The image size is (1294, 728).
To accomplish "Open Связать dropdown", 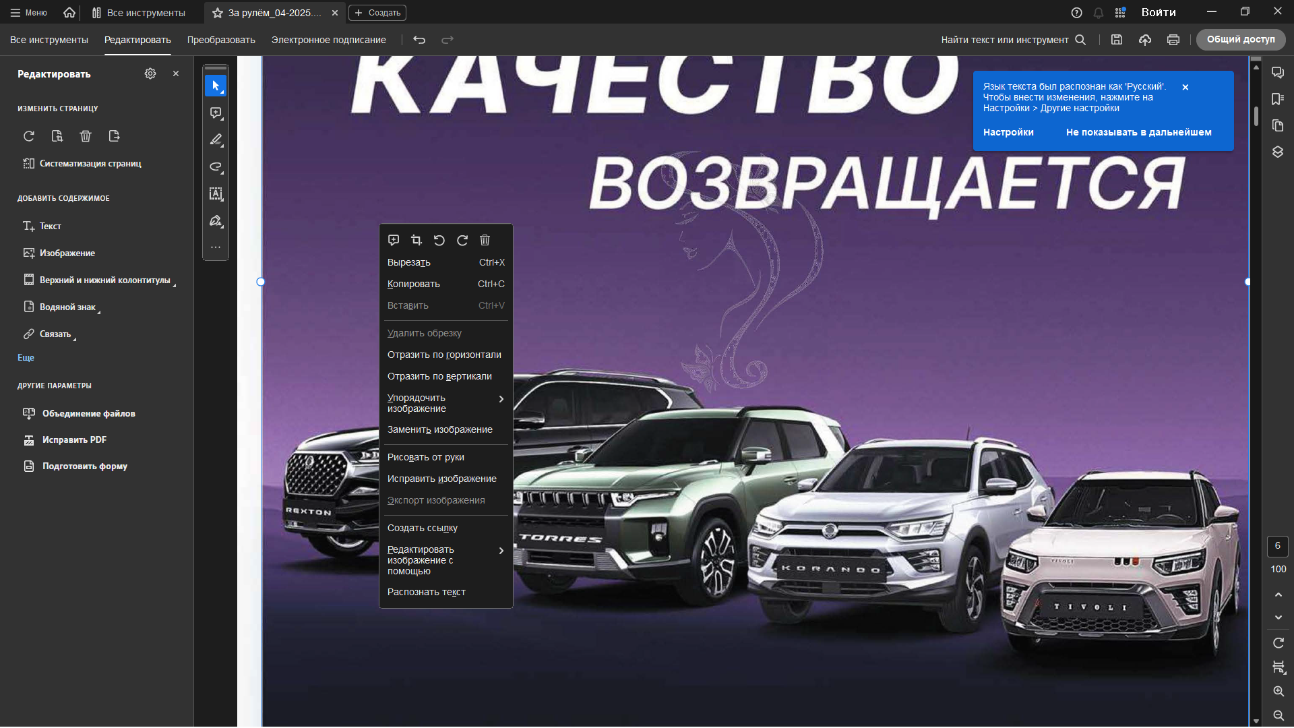I will pyautogui.click(x=50, y=334).
